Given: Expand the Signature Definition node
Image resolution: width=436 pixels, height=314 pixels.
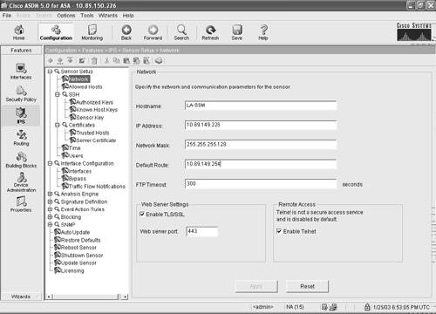Looking at the screenshot, I should pyautogui.click(x=50, y=201).
